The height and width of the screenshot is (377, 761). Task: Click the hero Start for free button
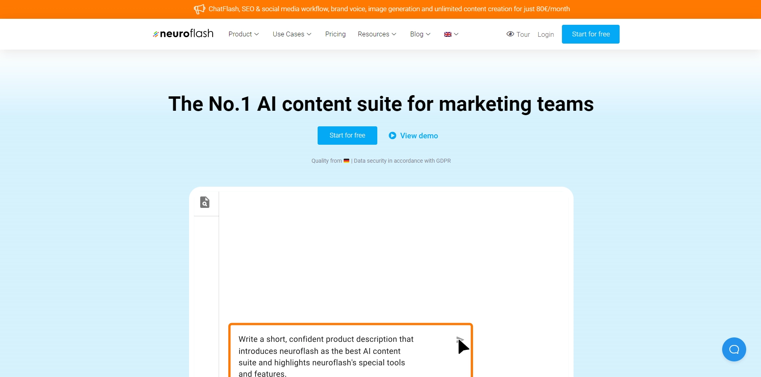coord(347,136)
